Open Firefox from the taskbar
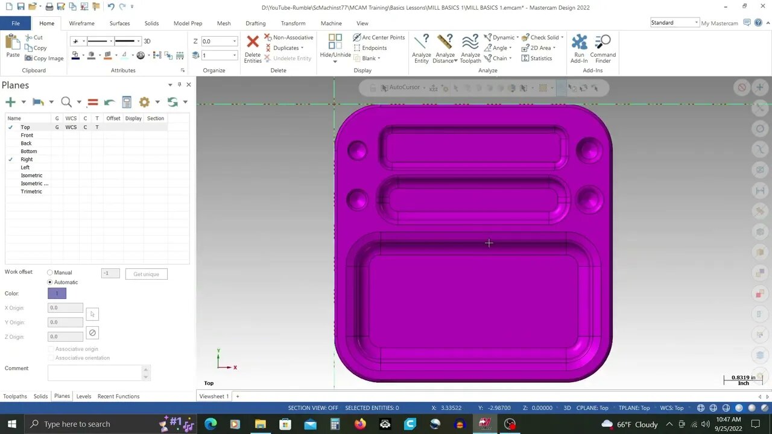772x434 pixels. pos(360,424)
